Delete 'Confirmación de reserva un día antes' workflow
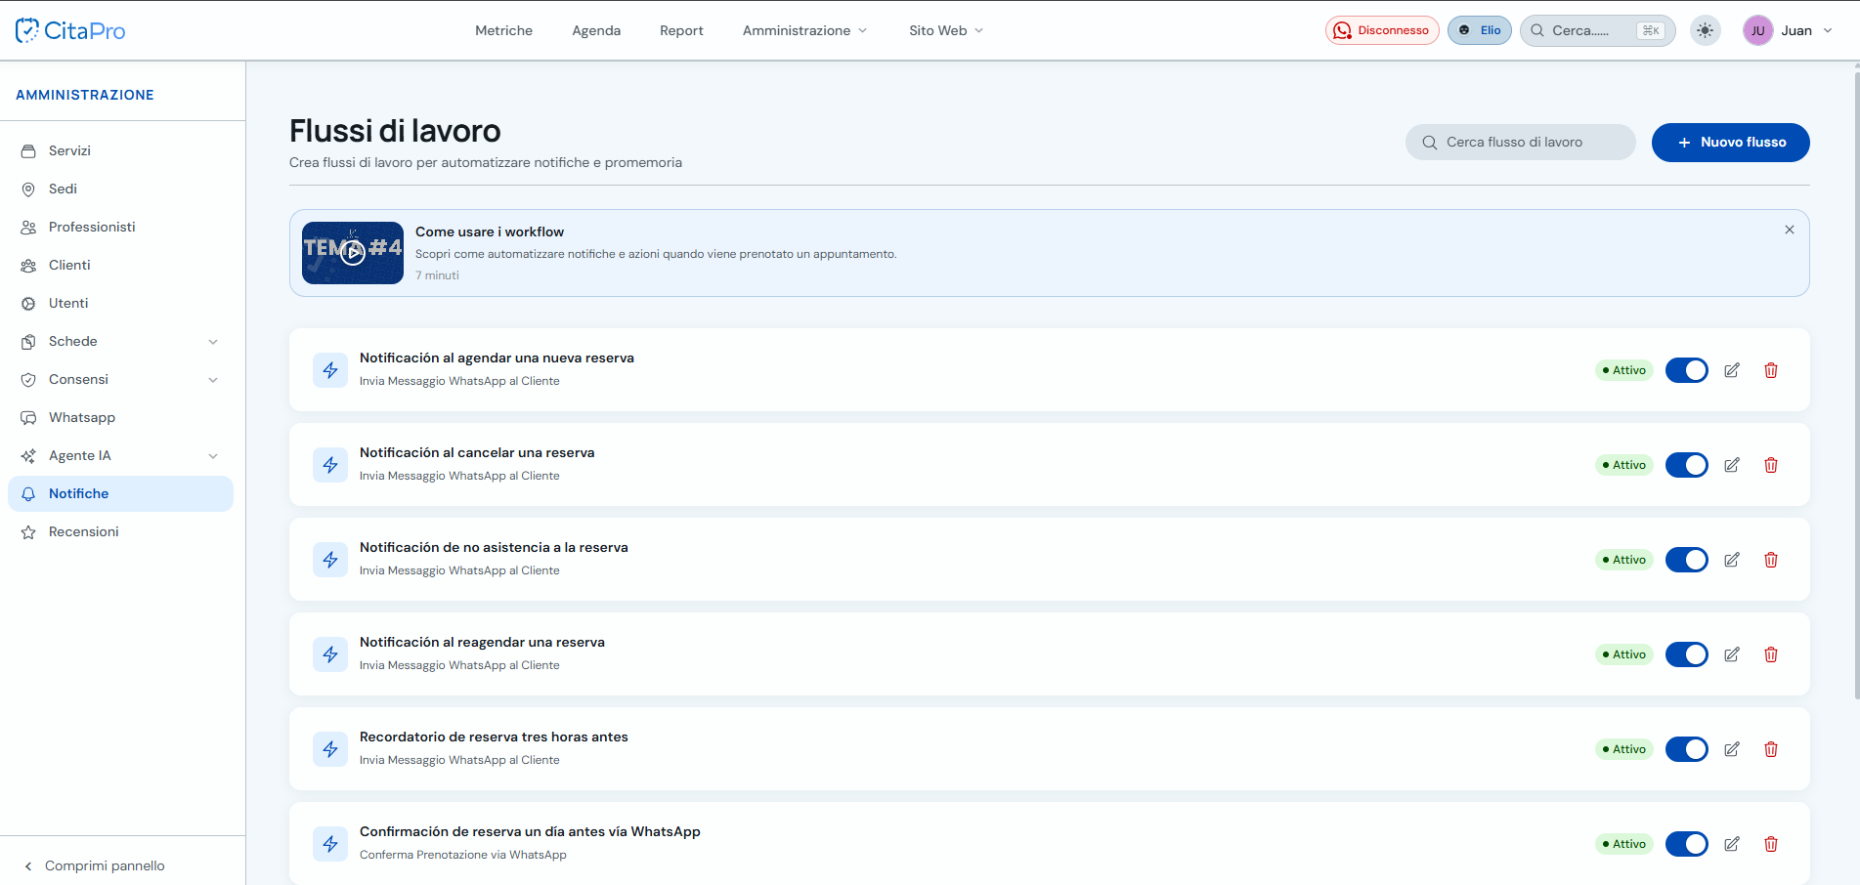Screen dimensions: 1860x885 1771,844
